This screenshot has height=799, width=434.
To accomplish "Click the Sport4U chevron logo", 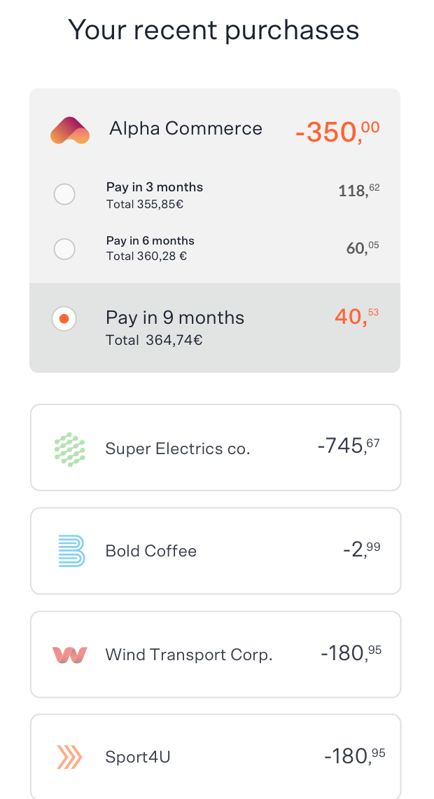I will click(69, 757).
